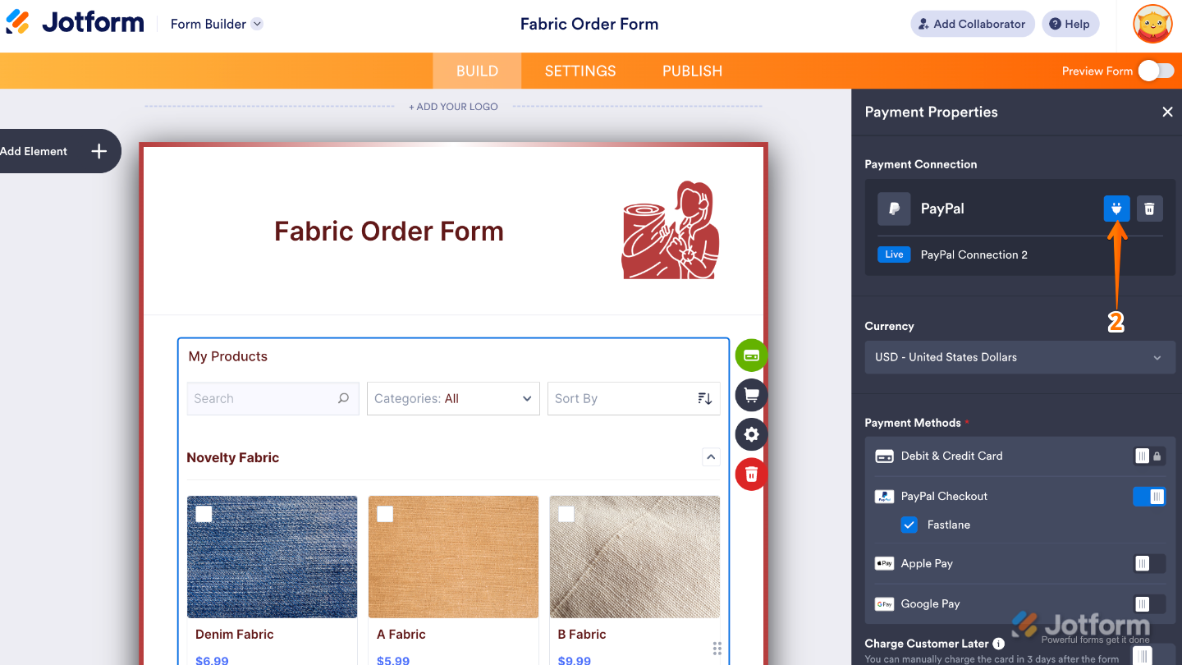Click the sort order icon in Sort By

coord(704,398)
